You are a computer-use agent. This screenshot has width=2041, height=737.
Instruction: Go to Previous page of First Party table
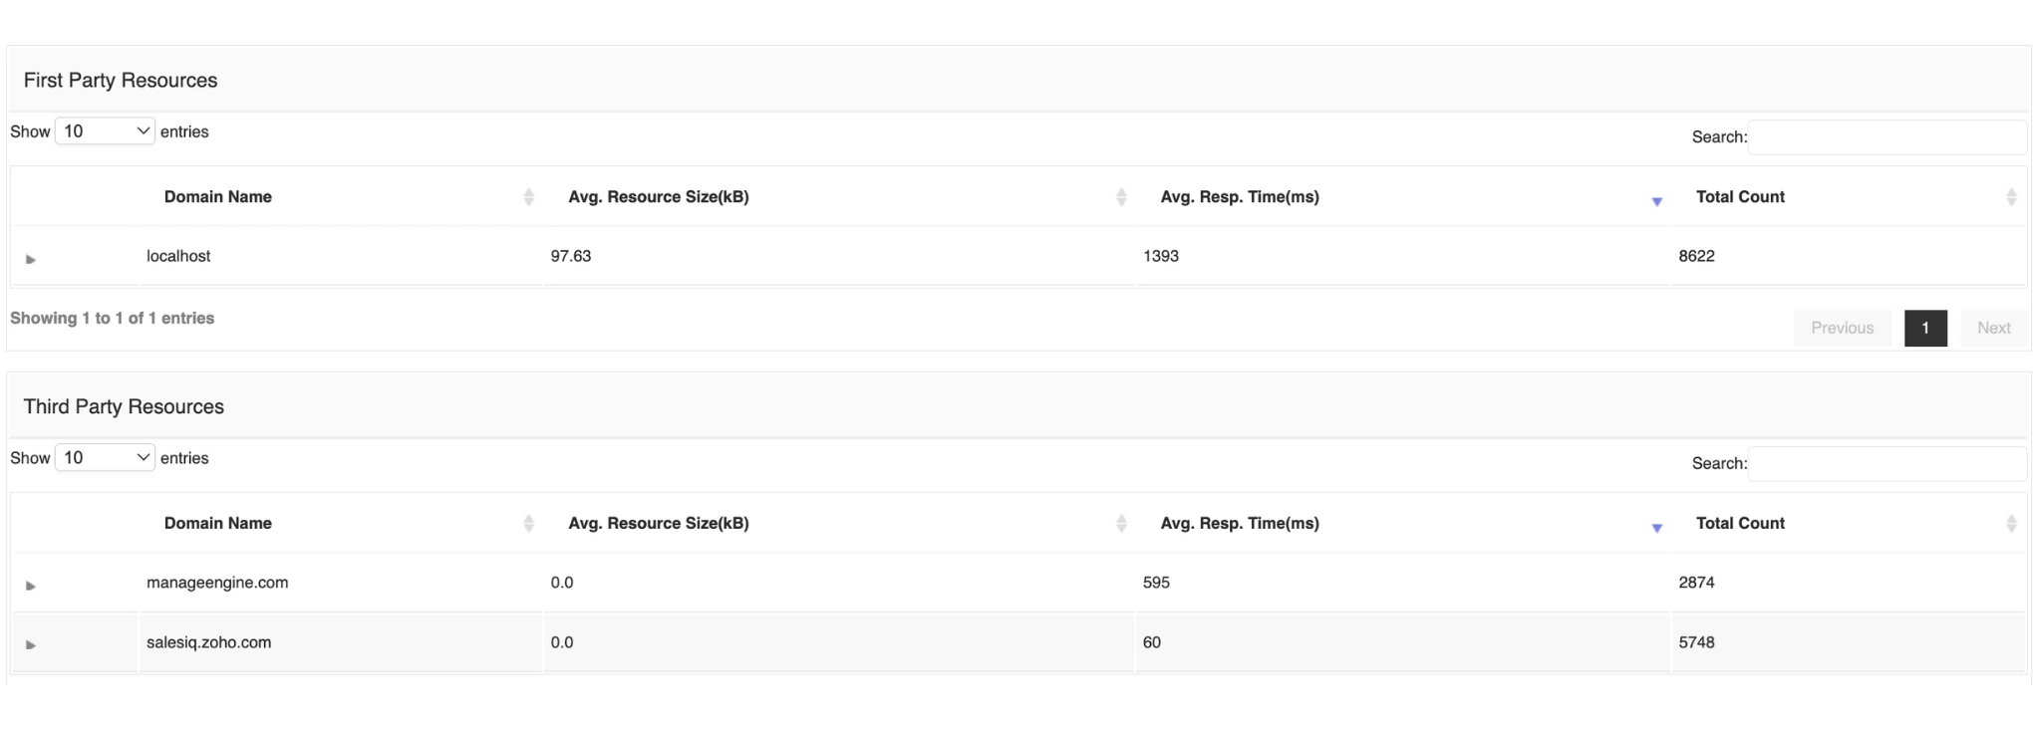(x=1842, y=329)
